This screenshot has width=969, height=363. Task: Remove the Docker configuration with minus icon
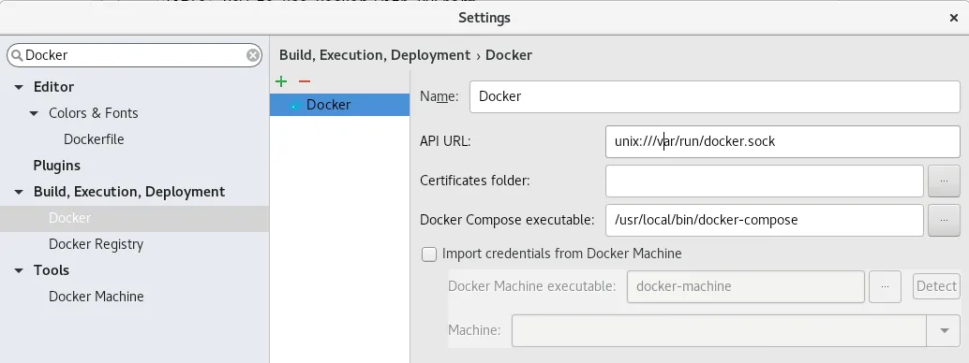tap(304, 81)
